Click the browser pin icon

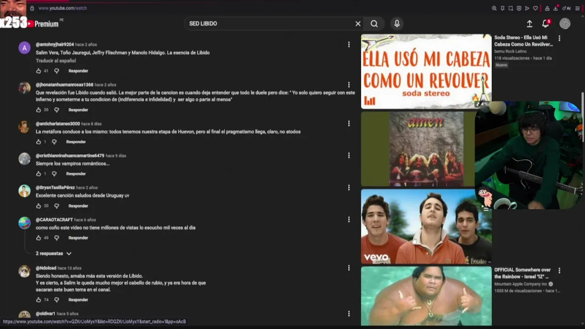502,8
